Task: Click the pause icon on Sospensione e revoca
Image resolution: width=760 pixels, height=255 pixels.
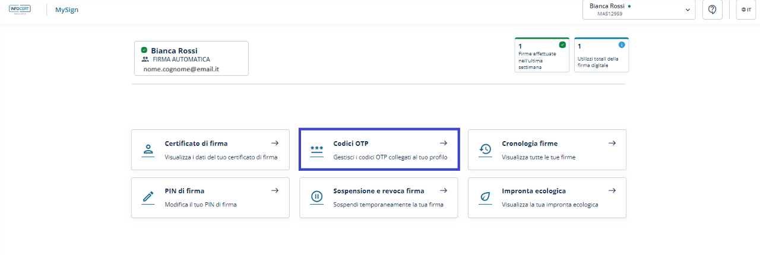Action: coord(316,197)
